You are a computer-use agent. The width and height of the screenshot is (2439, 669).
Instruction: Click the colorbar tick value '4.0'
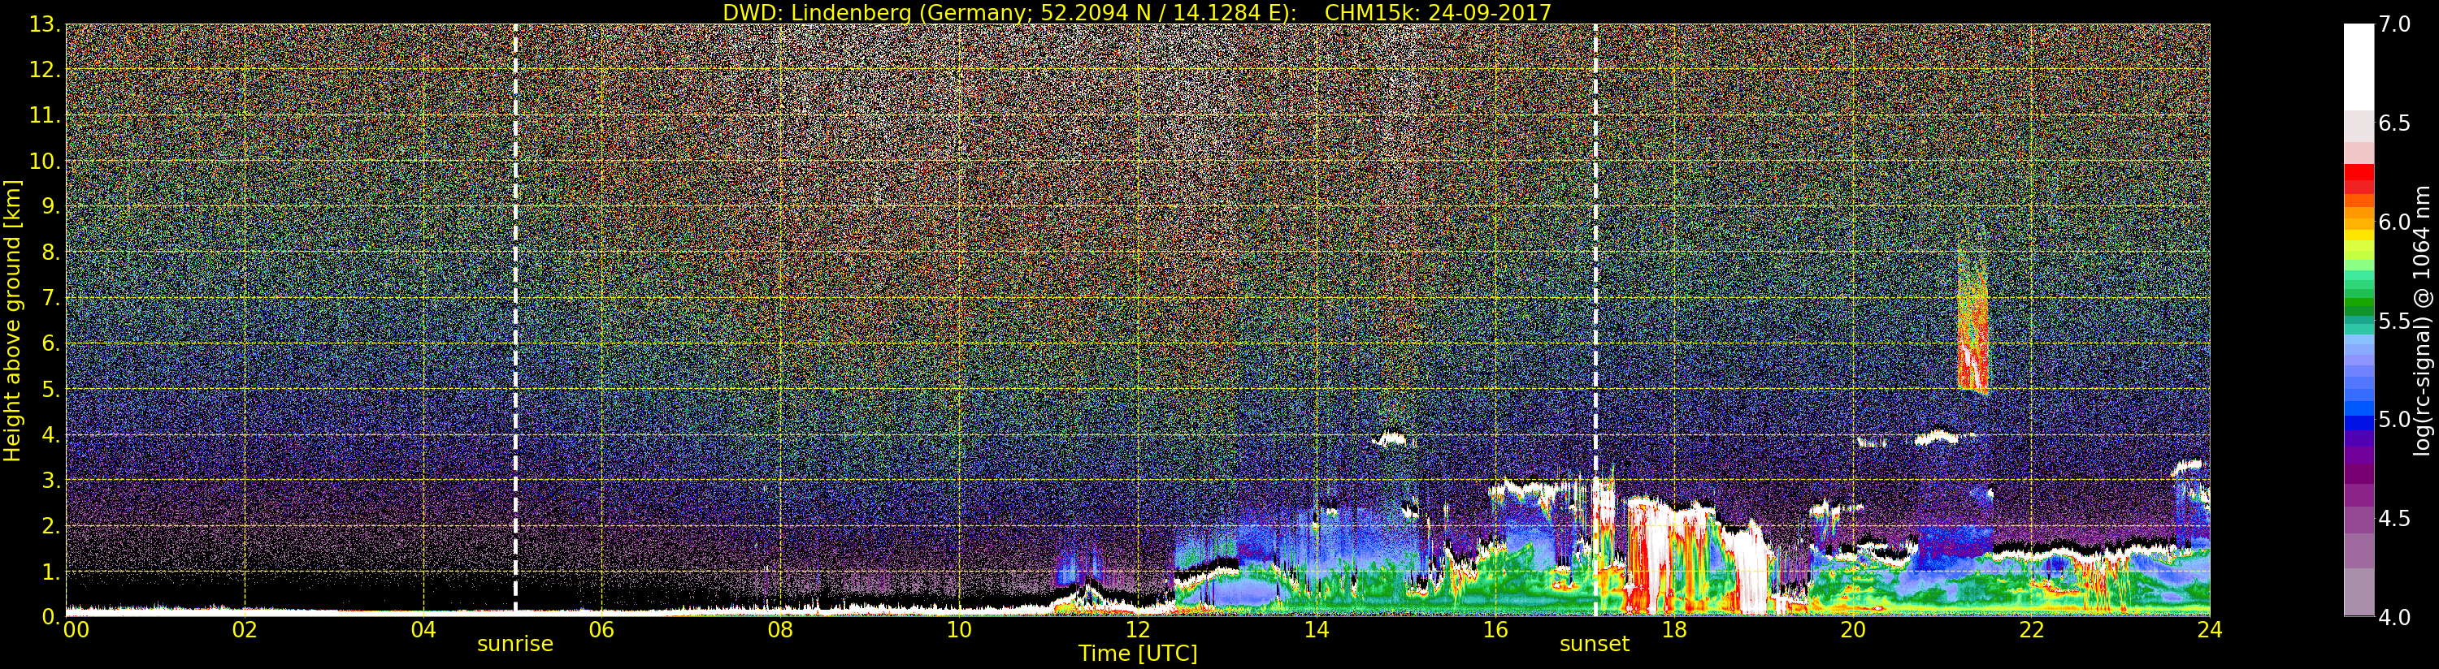click(x=2394, y=617)
